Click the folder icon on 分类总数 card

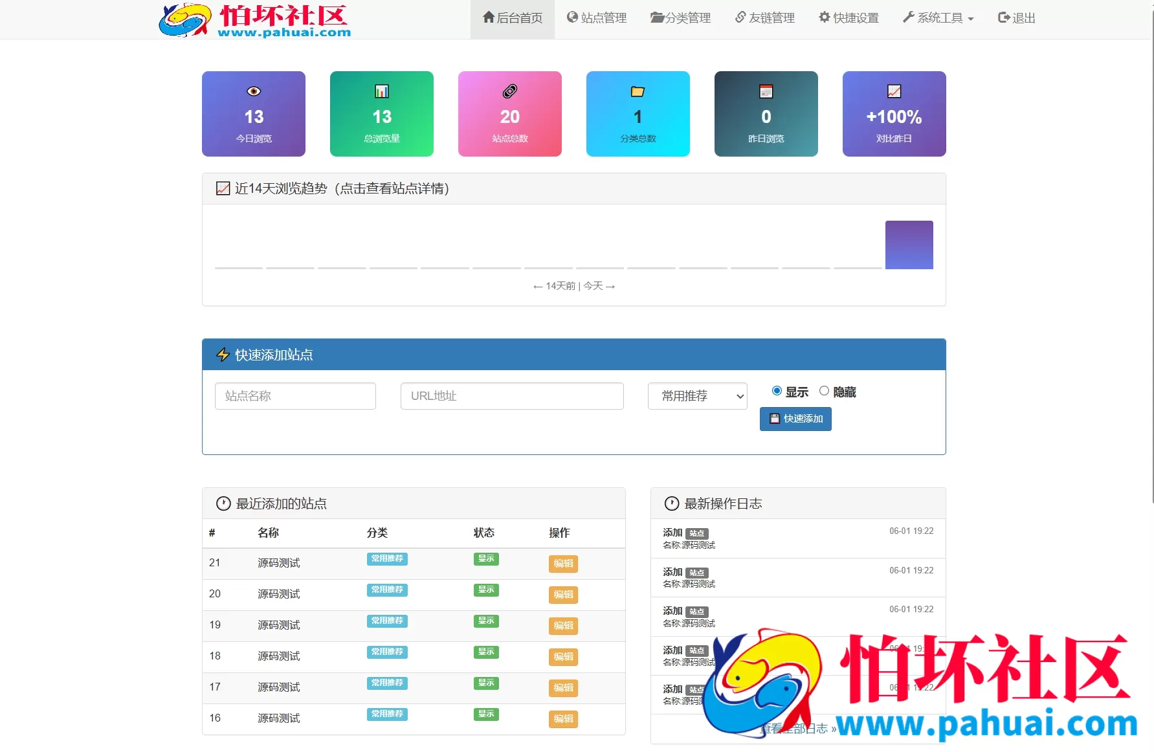click(638, 91)
